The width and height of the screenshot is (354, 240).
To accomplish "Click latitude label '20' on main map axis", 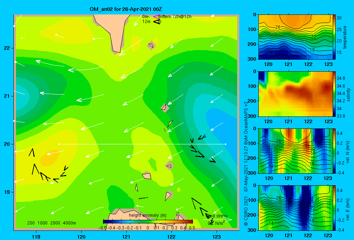I will [x=7, y=144].
